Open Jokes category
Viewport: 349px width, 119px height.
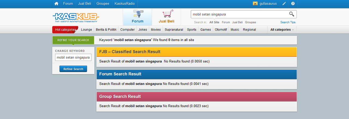pyautogui.click(x=143, y=30)
